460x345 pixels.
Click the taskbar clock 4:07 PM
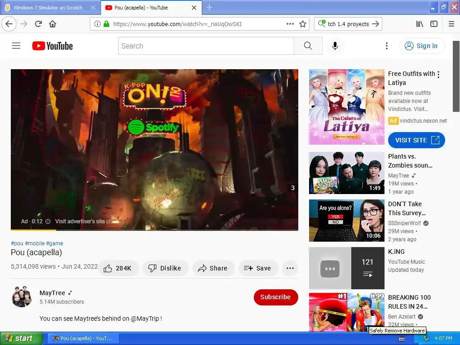coord(443,338)
